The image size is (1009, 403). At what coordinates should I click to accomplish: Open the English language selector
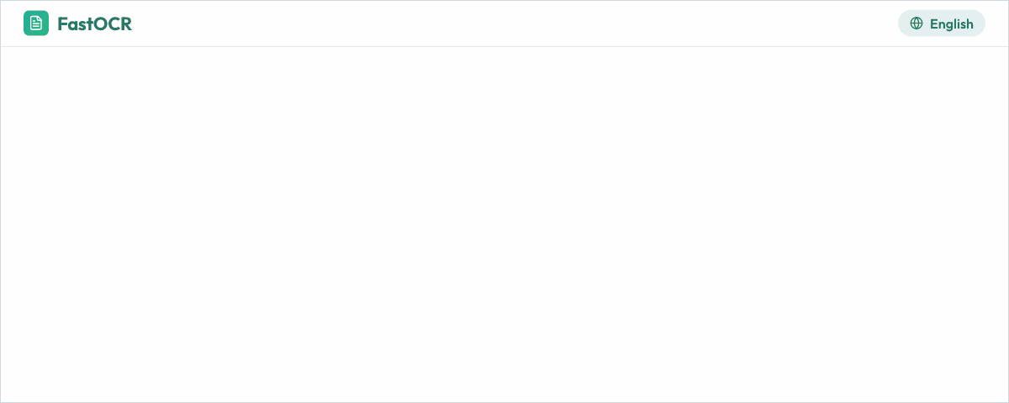pos(942,24)
